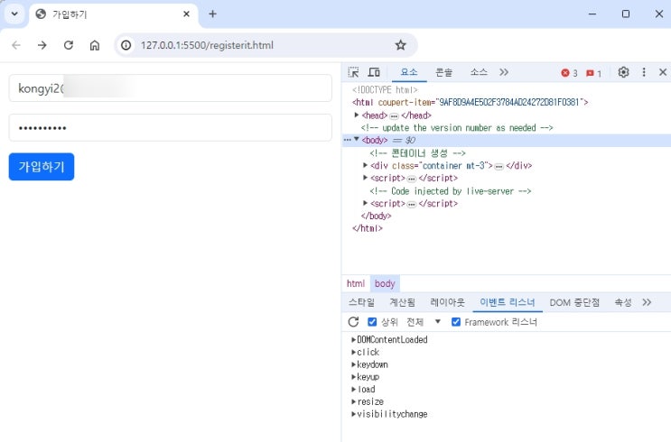The width and height of the screenshot is (671, 442).
Task: Expand the second script node after live-server comment
Action: coord(365,203)
